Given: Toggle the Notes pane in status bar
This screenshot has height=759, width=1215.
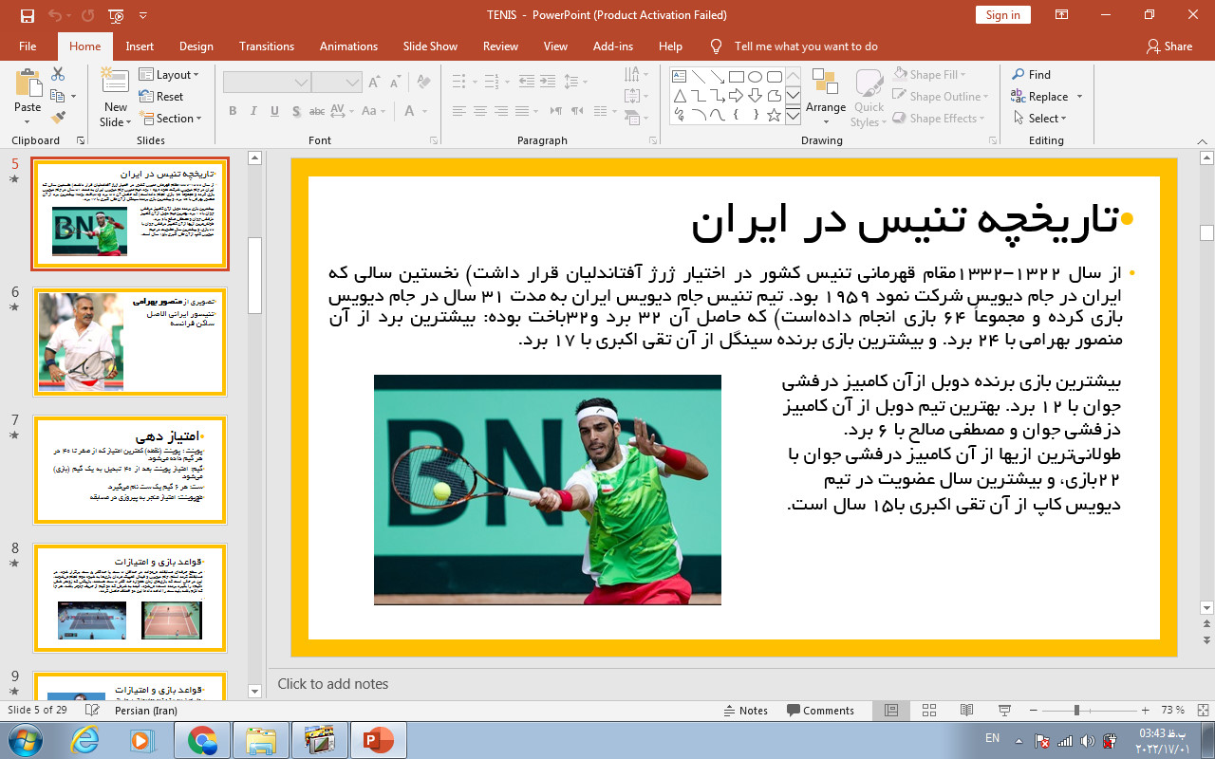Looking at the screenshot, I should coord(745,711).
